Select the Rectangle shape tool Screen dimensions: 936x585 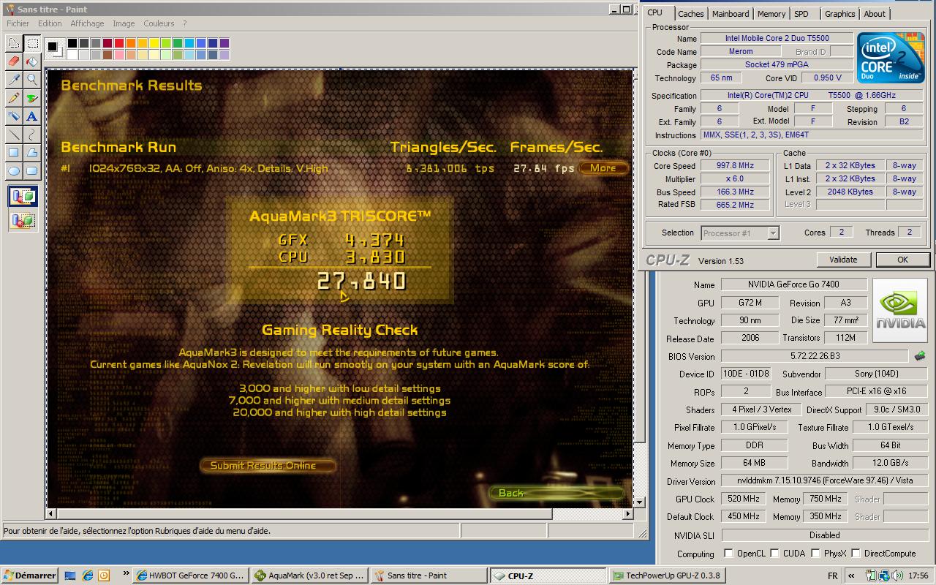coord(13,153)
